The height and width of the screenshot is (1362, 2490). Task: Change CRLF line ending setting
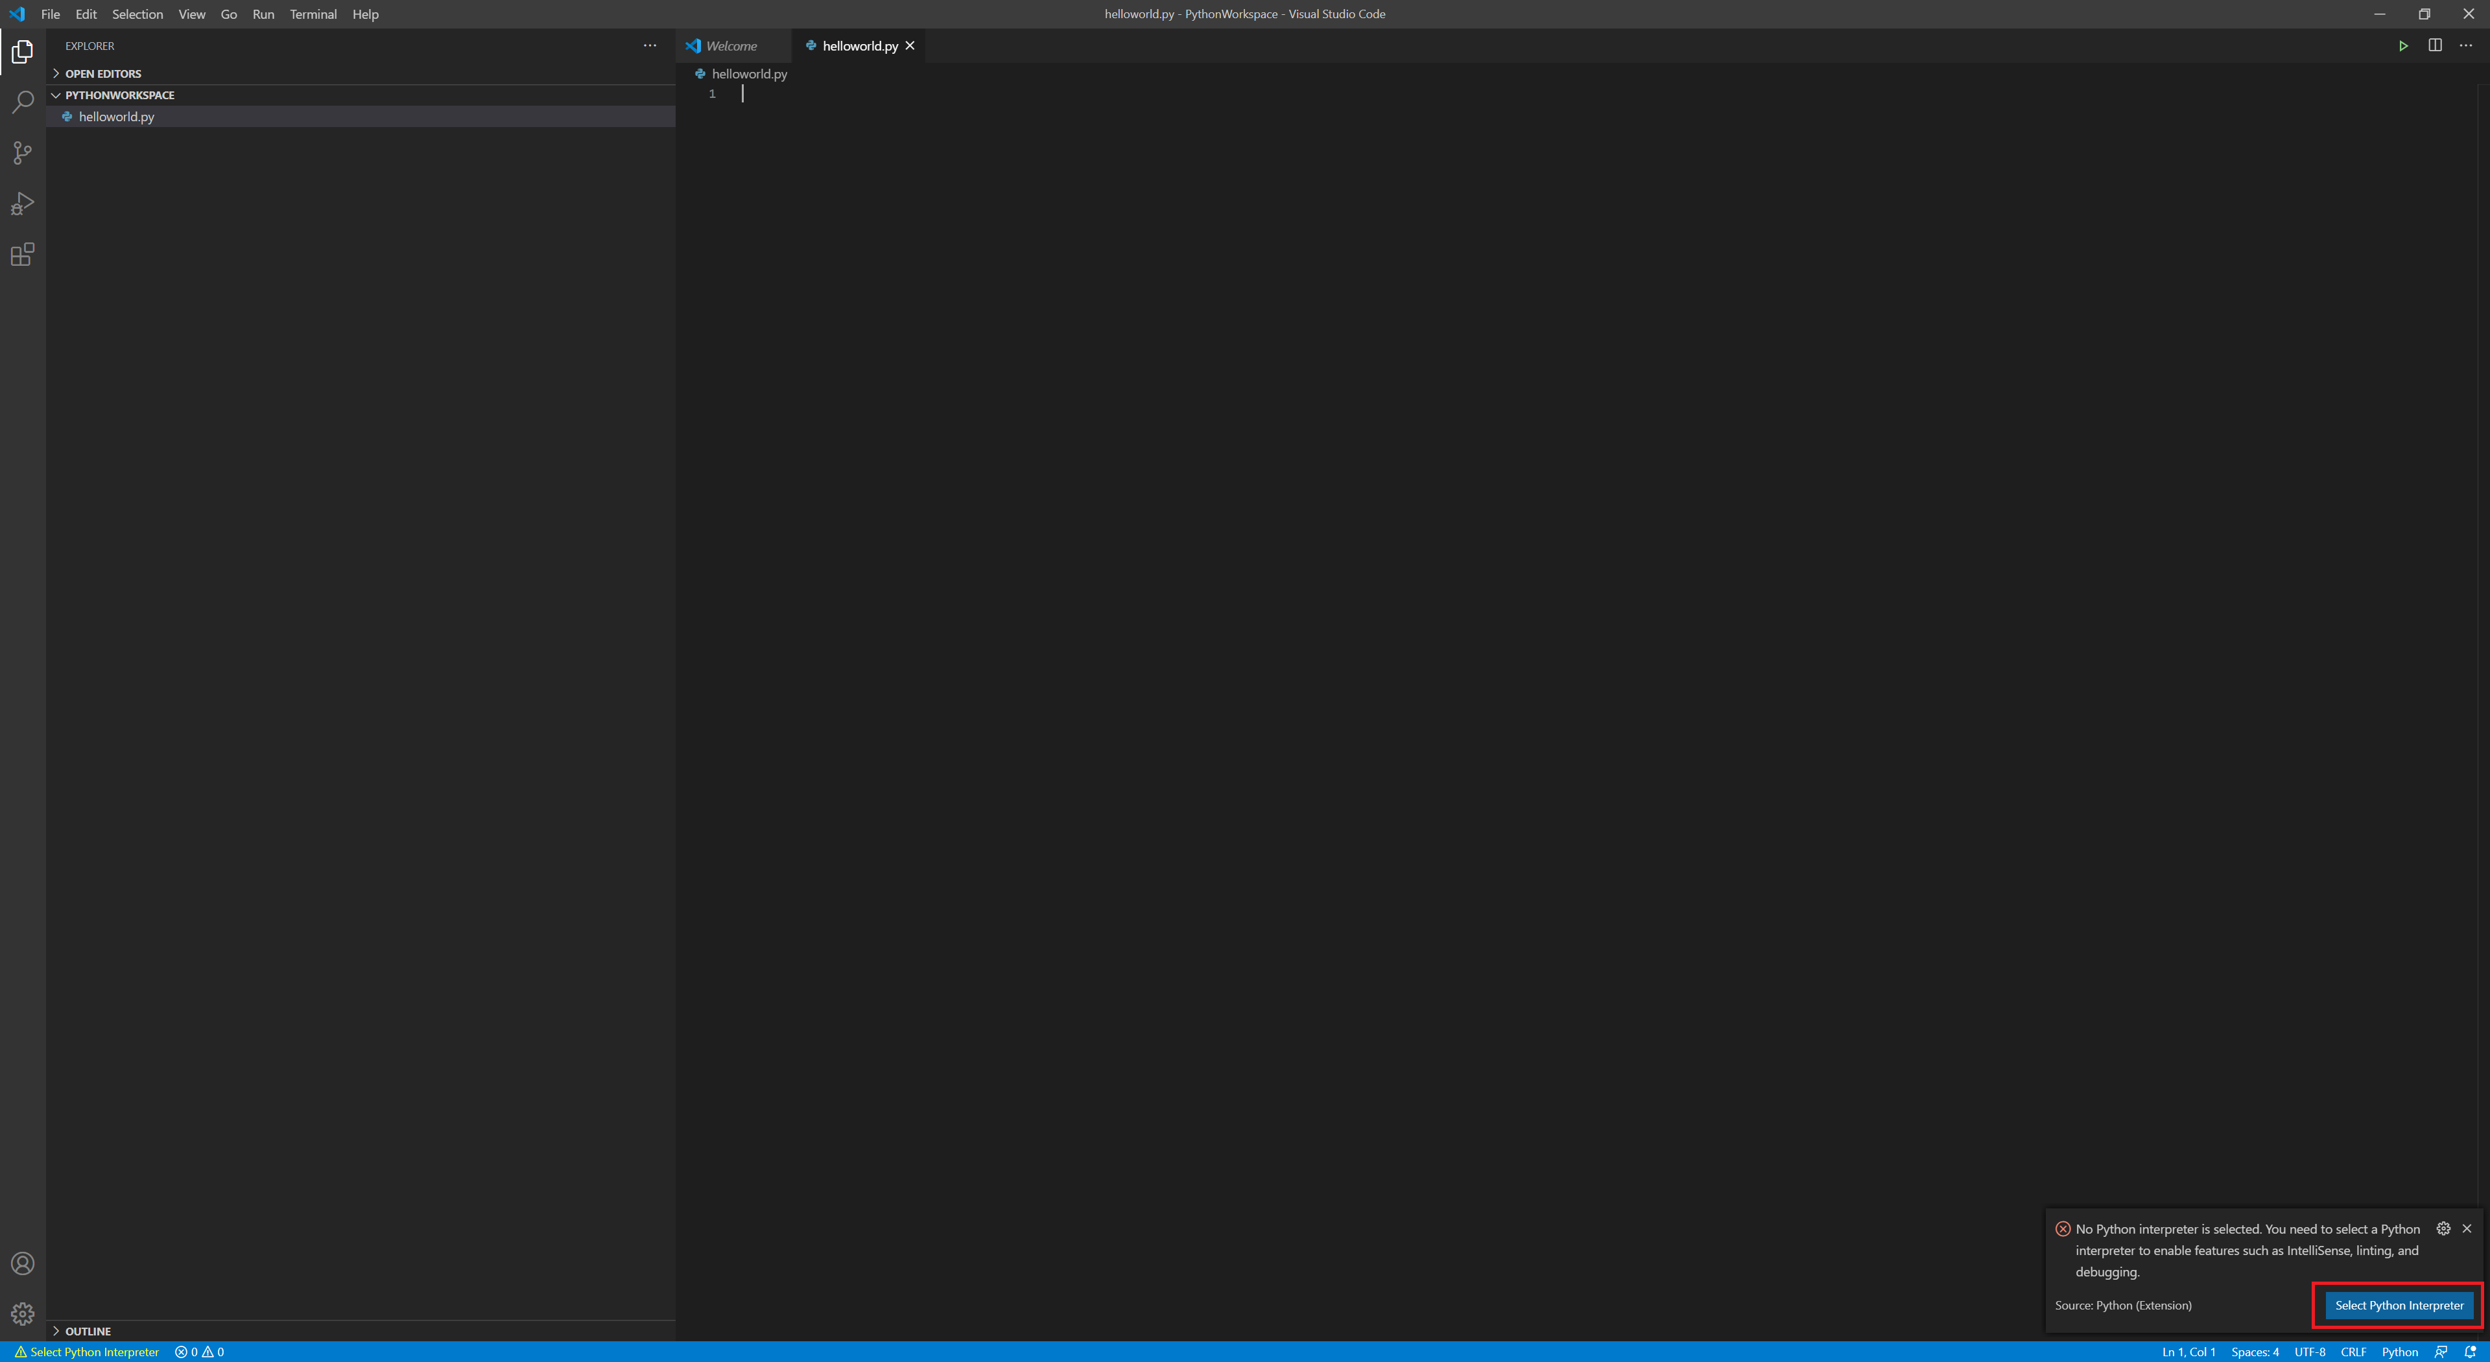click(2353, 1352)
